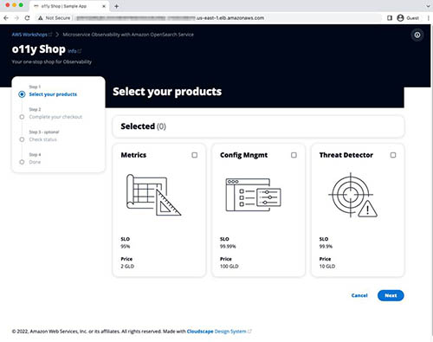Click the 100 GLD price value
Image resolution: width=433 pixels, height=342 pixels.
(229, 266)
